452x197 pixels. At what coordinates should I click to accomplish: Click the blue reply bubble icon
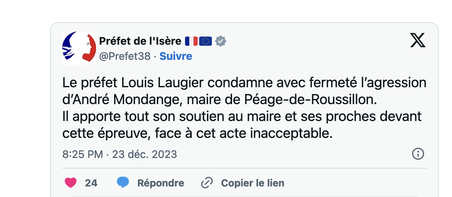point(123,182)
